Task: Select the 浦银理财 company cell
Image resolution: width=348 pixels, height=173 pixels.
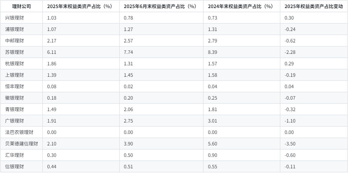Action: tap(15, 29)
